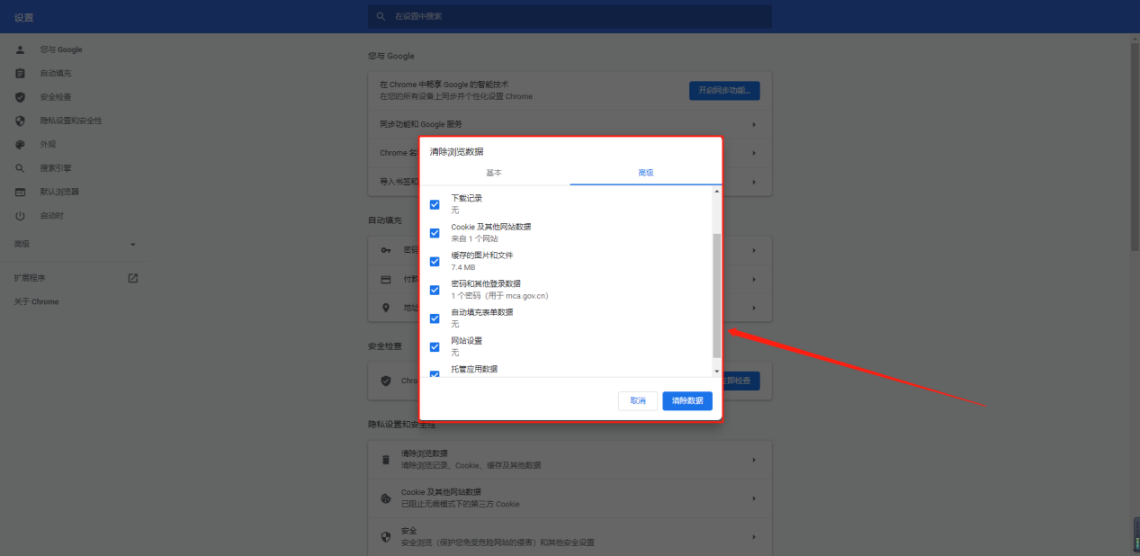Uncheck the 密码和其他登录数据 checkbox

click(x=435, y=290)
